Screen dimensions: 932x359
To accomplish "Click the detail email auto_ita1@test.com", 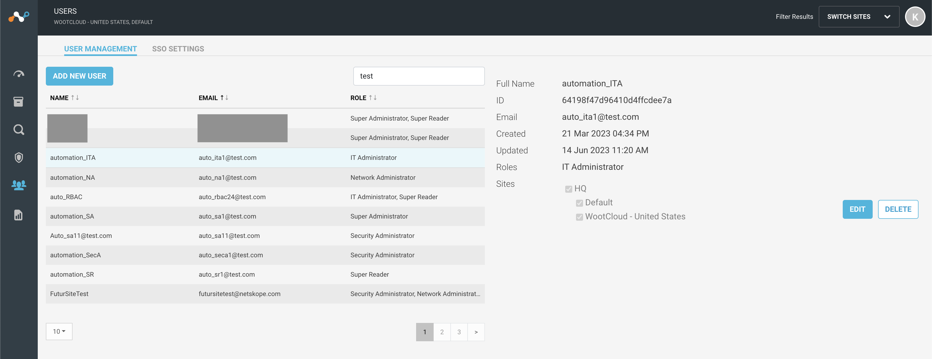I will coord(600,117).
